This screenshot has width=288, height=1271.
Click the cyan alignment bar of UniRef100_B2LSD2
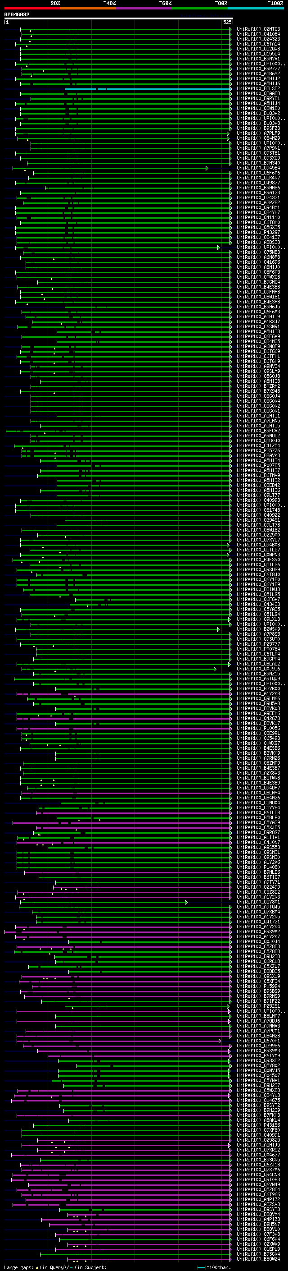point(148,89)
